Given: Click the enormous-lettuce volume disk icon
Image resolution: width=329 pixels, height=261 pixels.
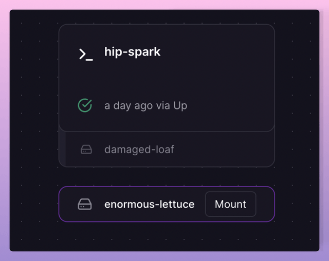Looking at the screenshot, I should coord(85,204).
